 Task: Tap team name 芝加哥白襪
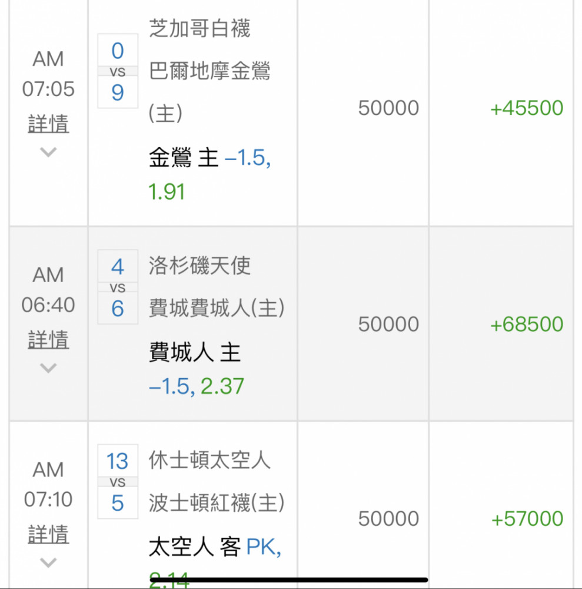tap(199, 28)
